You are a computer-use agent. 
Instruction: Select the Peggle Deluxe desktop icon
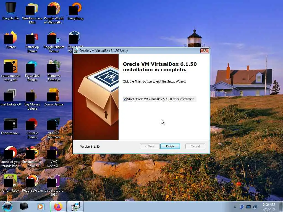pyautogui.click(x=32, y=183)
